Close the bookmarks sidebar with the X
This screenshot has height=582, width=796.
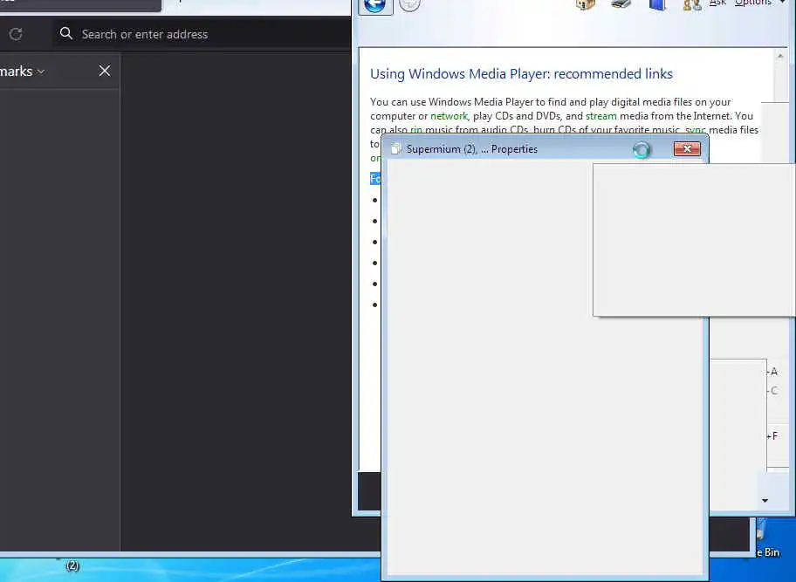pos(105,71)
